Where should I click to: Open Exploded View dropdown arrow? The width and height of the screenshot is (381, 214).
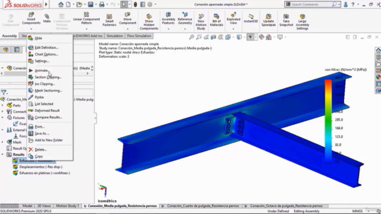233,29
